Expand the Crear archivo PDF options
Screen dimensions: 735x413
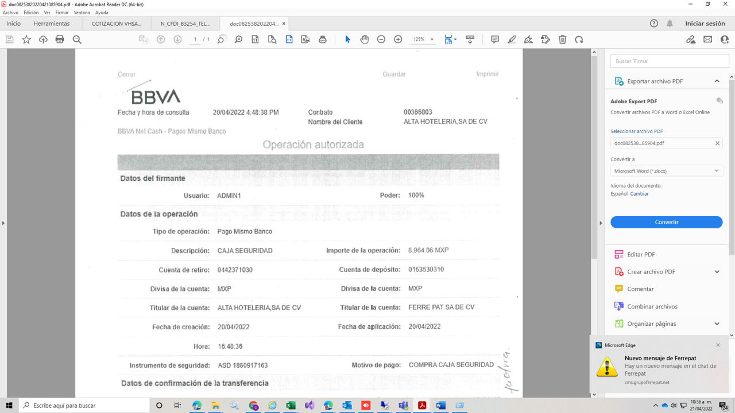717,272
